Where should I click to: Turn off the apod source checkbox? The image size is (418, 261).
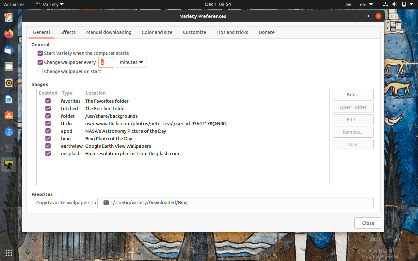[48, 131]
